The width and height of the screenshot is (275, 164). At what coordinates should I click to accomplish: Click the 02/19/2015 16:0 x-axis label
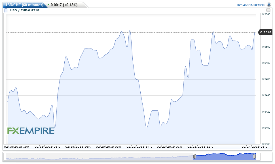pos(78,147)
